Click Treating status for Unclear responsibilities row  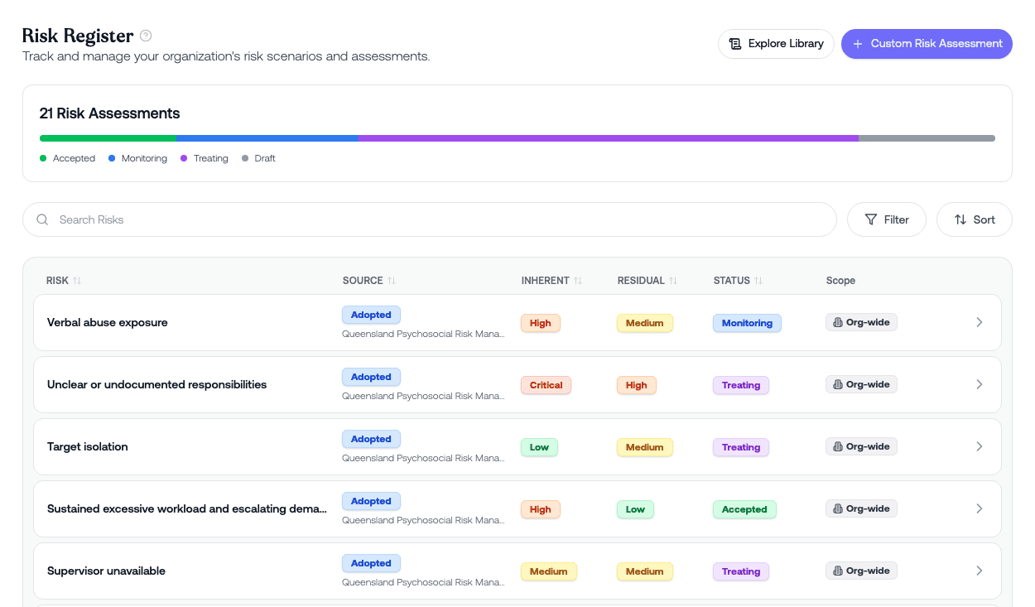741,385
